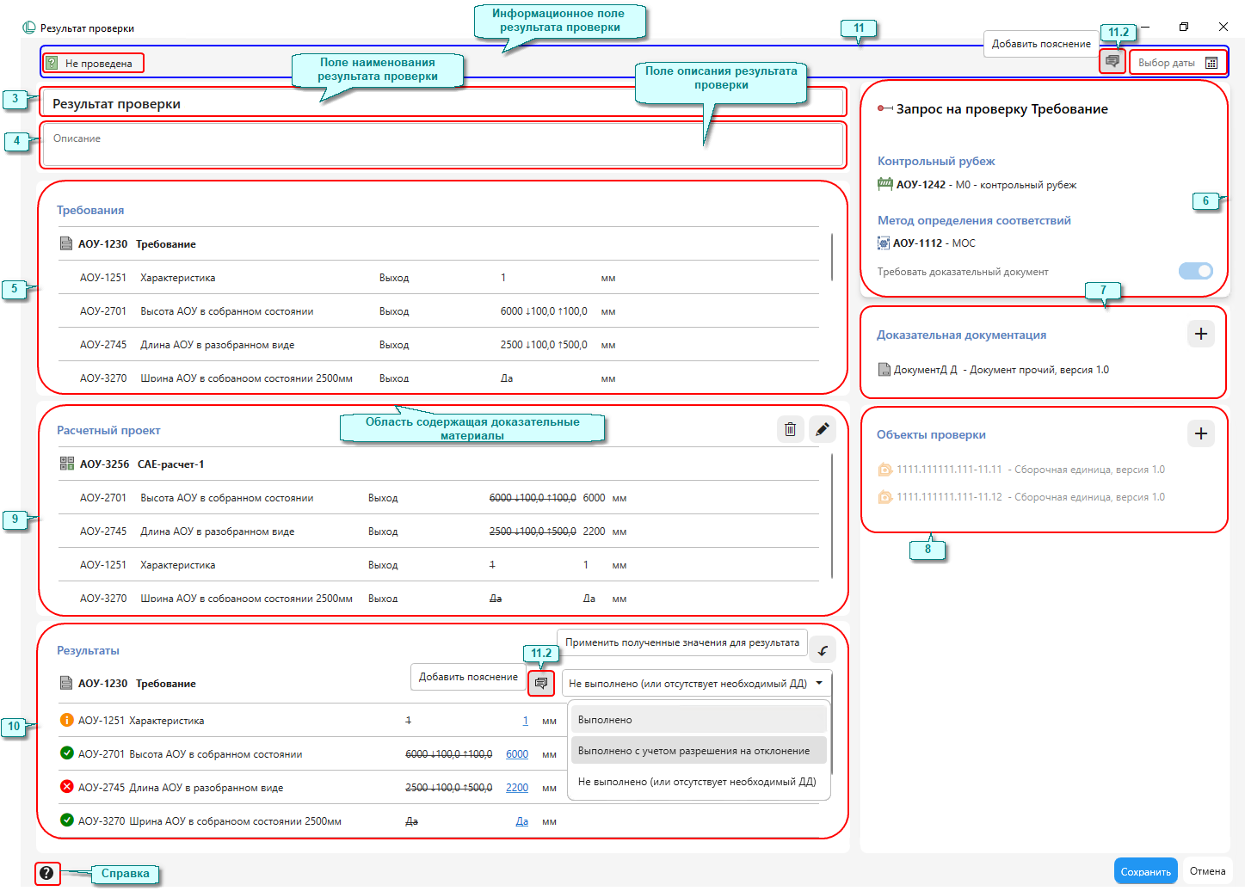Click the help question mark icon
Screen dimensions: 1245x891
pyautogui.click(x=46, y=873)
